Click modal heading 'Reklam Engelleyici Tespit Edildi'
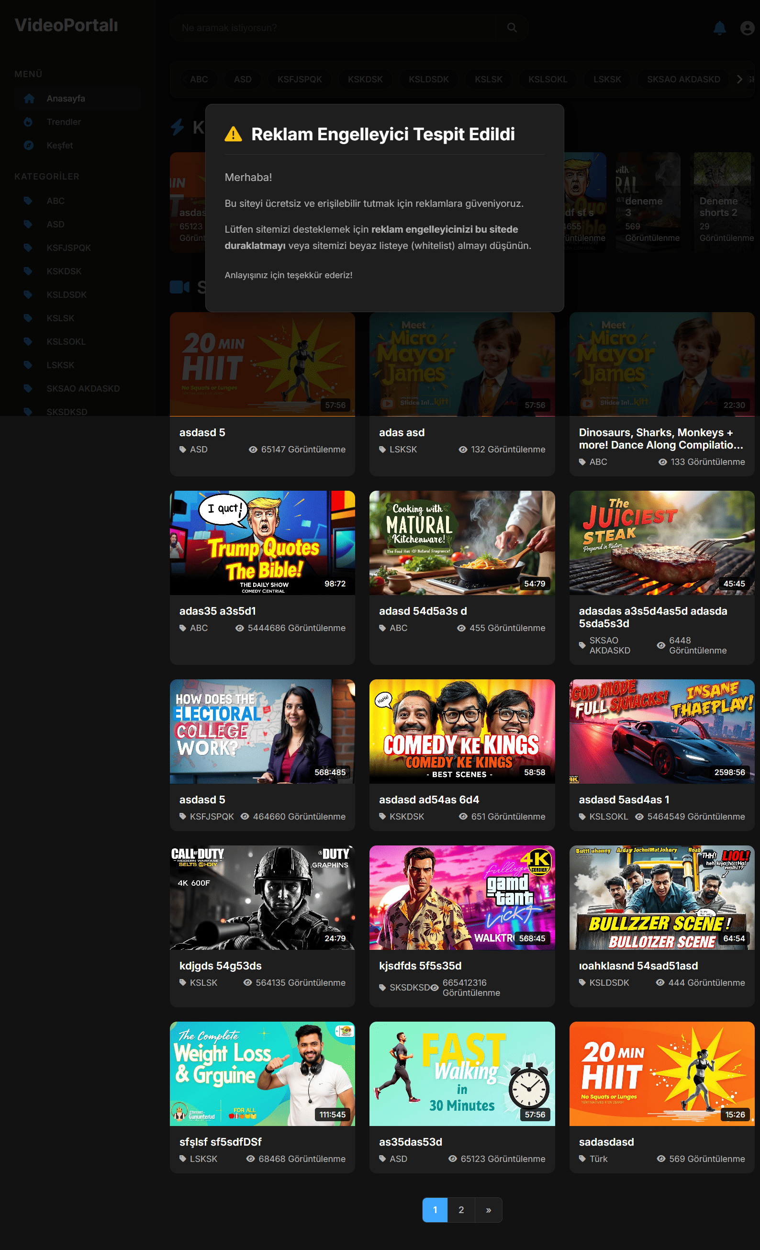 (x=383, y=134)
